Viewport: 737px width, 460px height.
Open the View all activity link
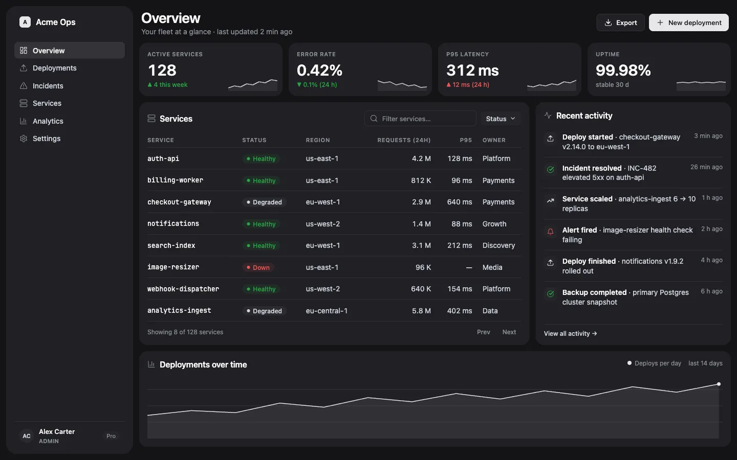pos(570,334)
